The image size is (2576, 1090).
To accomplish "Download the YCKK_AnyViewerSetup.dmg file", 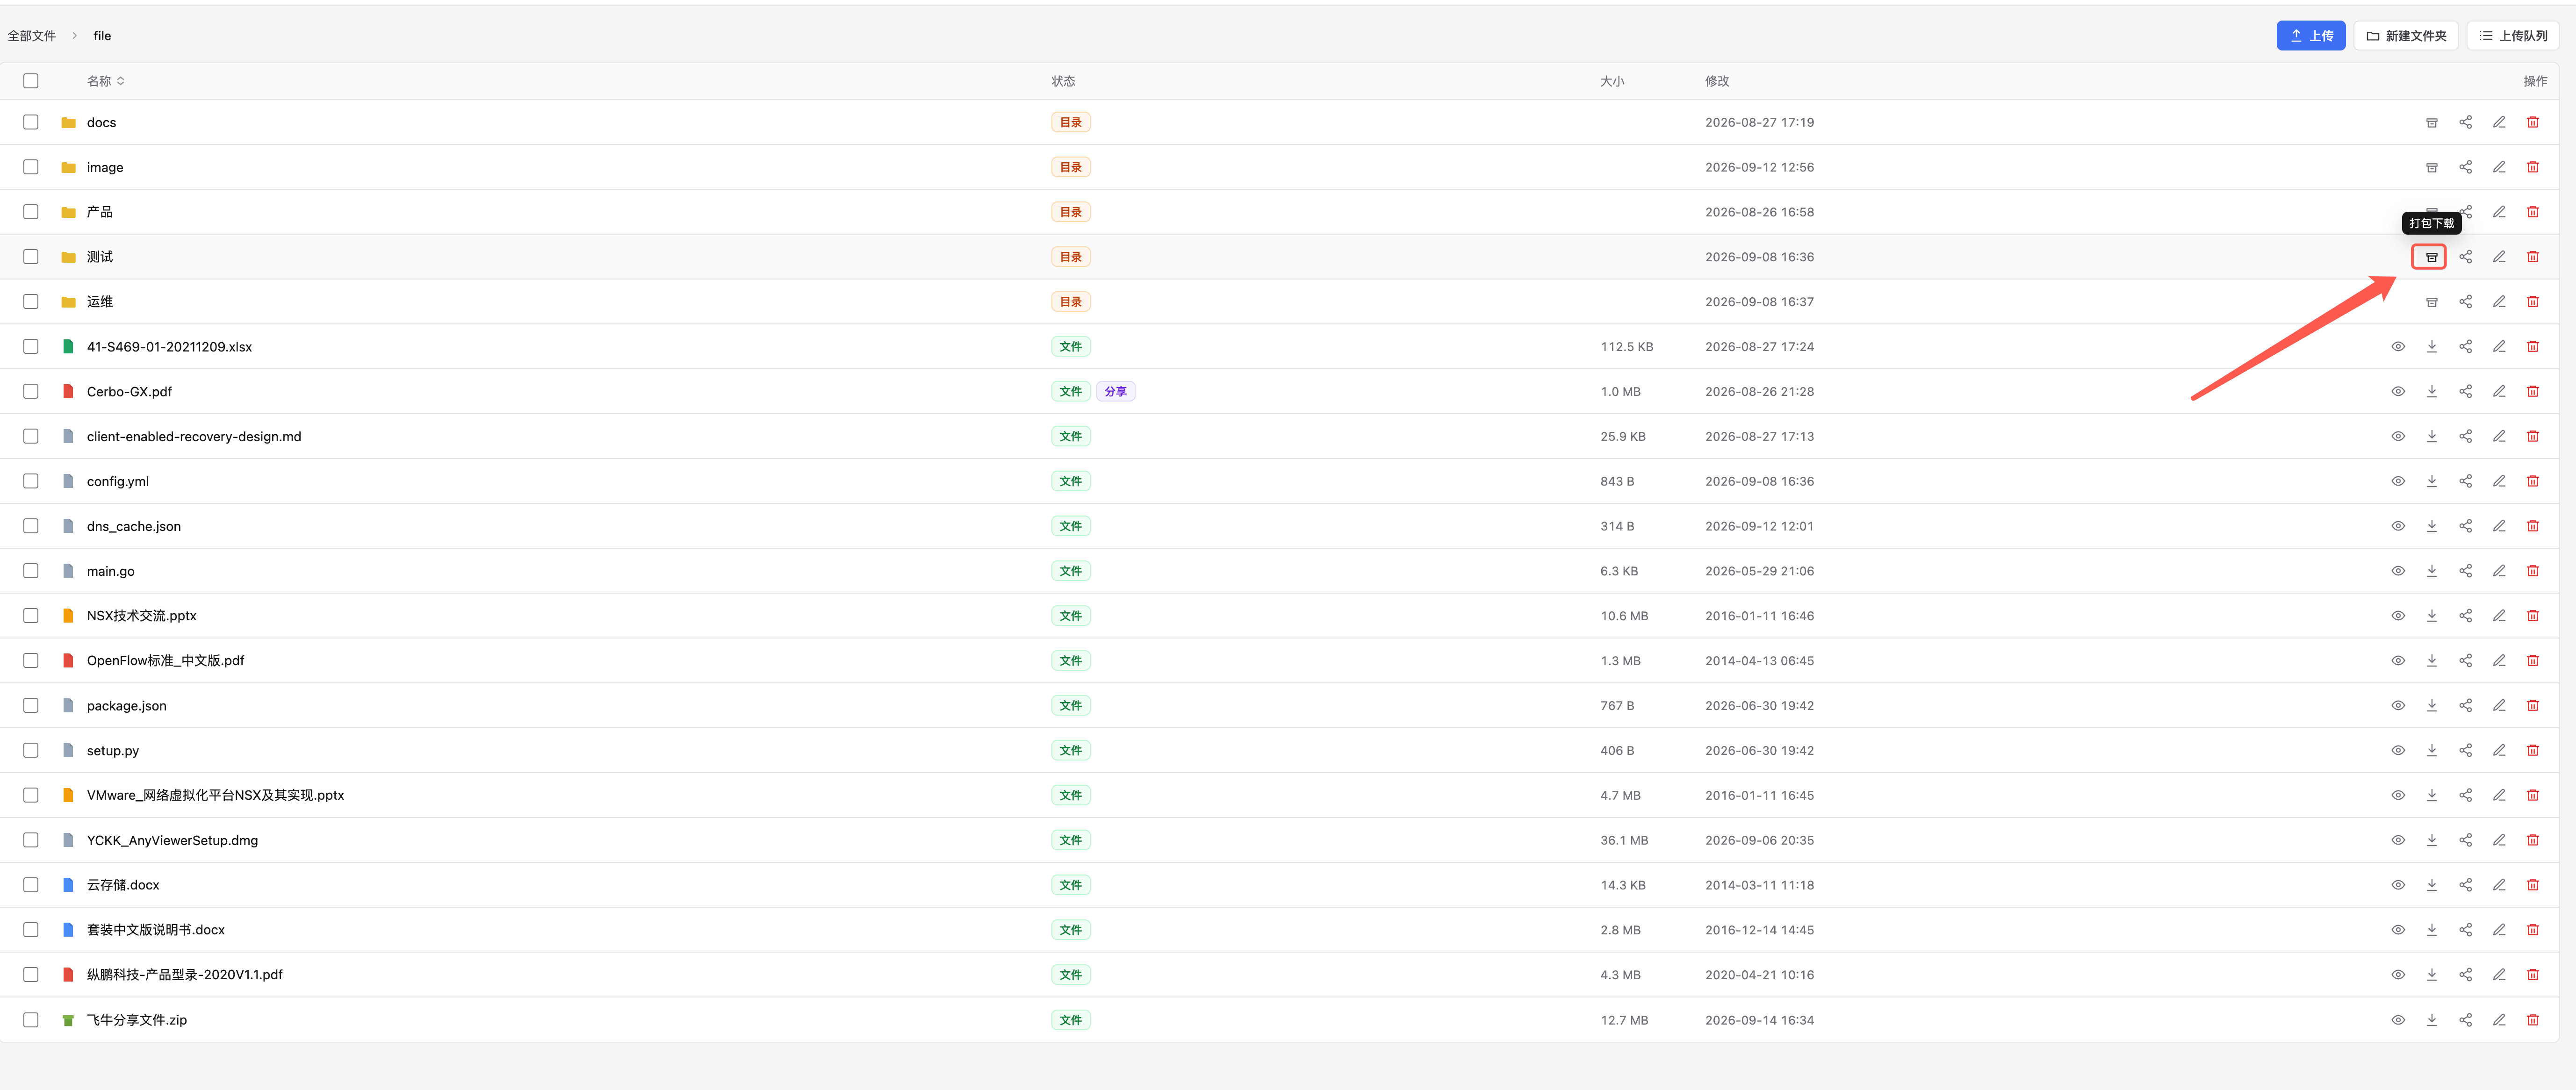I will pyautogui.click(x=2432, y=840).
